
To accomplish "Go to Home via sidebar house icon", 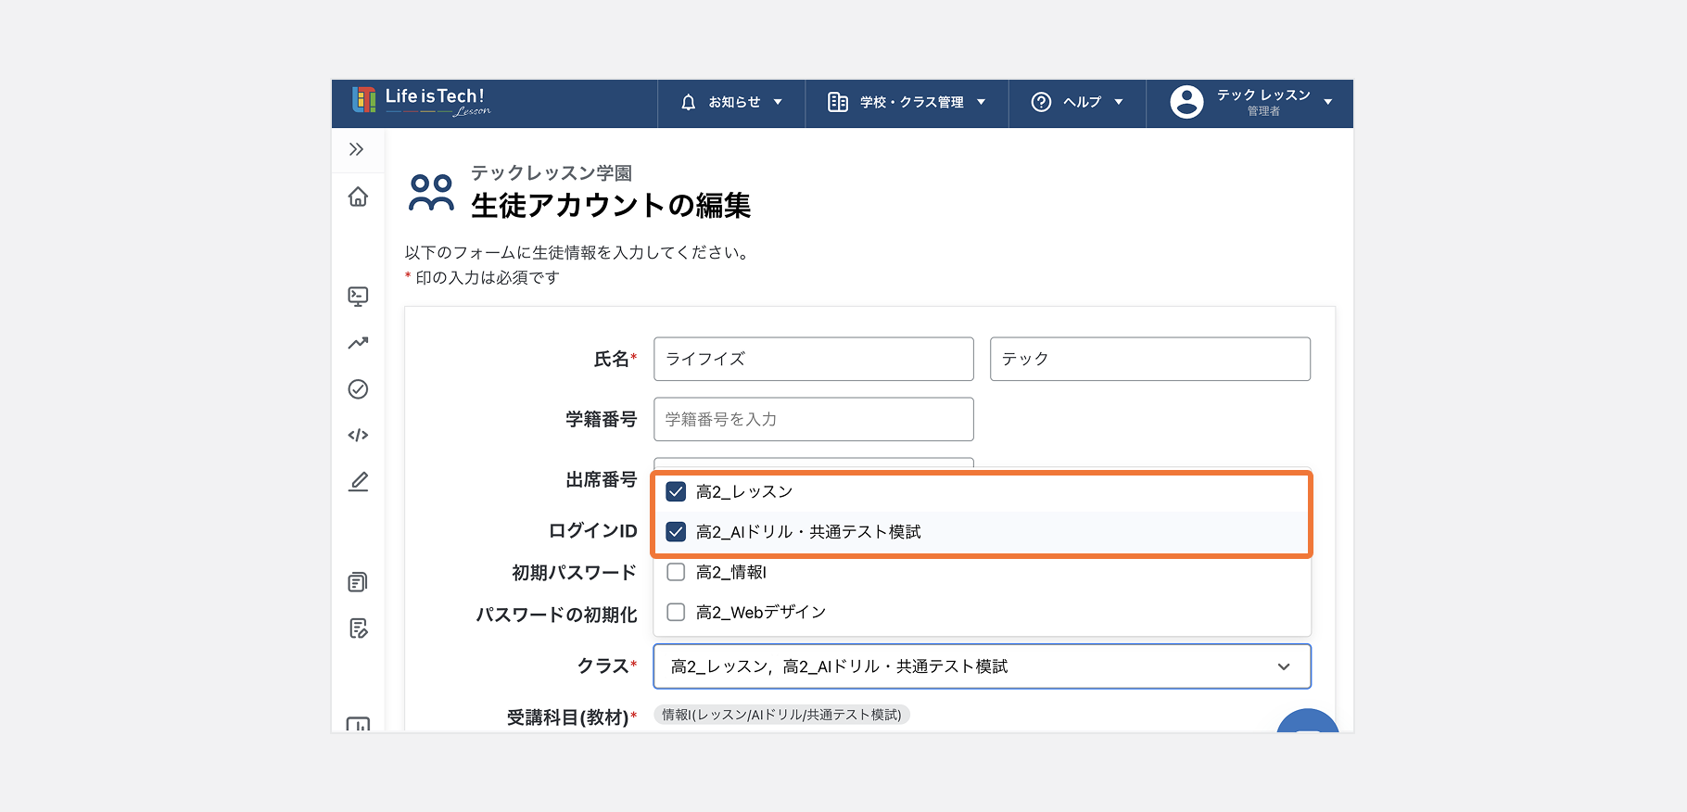I will coord(358,197).
